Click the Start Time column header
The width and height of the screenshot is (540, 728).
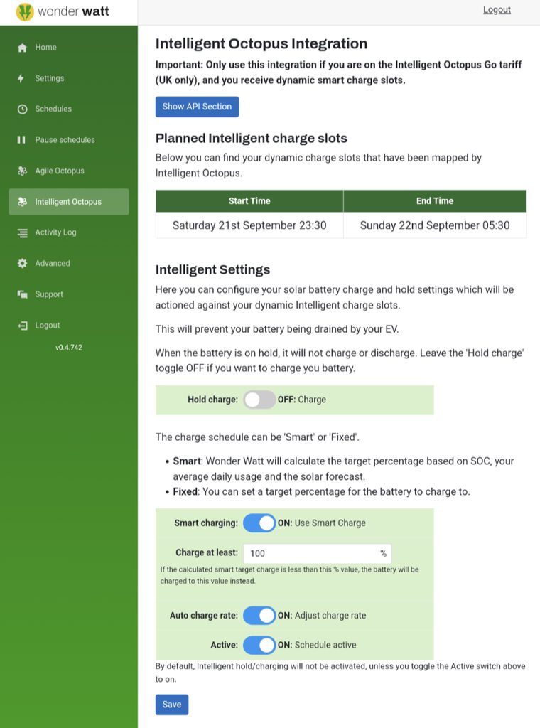(x=249, y=201)
